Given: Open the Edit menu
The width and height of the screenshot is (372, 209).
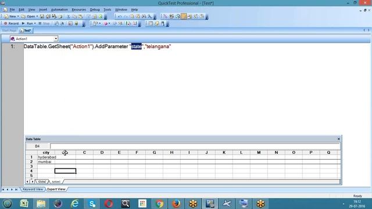Looking at the screenshot, I should click(x=22, y=10).
